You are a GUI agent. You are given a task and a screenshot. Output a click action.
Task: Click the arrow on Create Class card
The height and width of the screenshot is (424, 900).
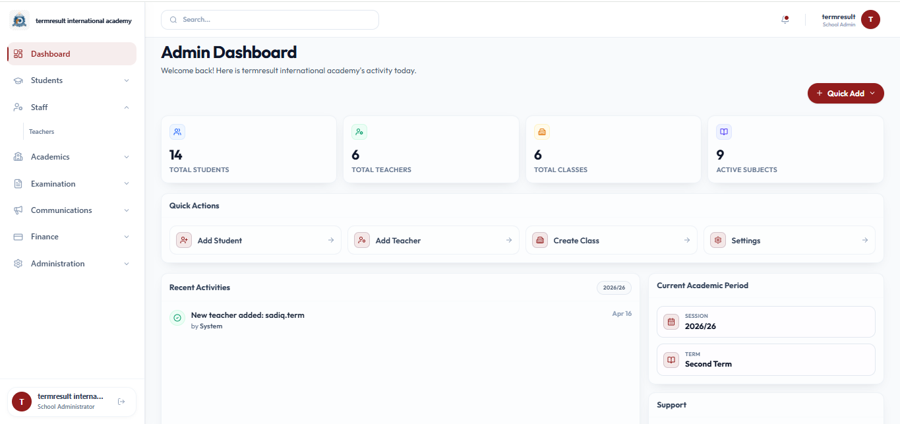pyautogui.click(x=687, y=240)
